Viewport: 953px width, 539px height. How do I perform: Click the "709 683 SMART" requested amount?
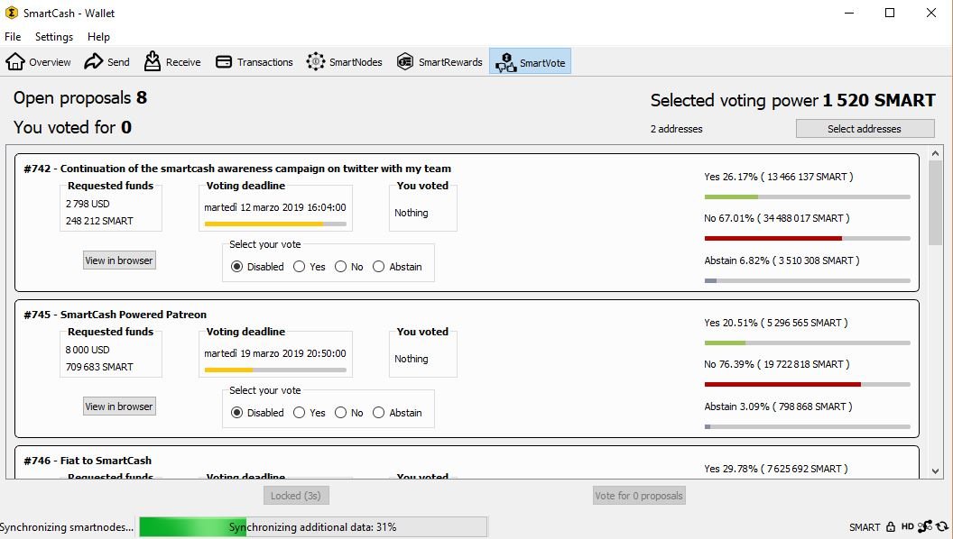coord(99,367)
